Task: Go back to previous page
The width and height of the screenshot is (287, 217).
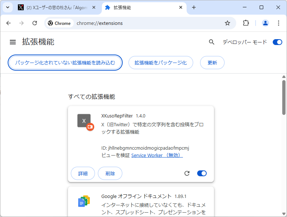Action: (8, 23)
